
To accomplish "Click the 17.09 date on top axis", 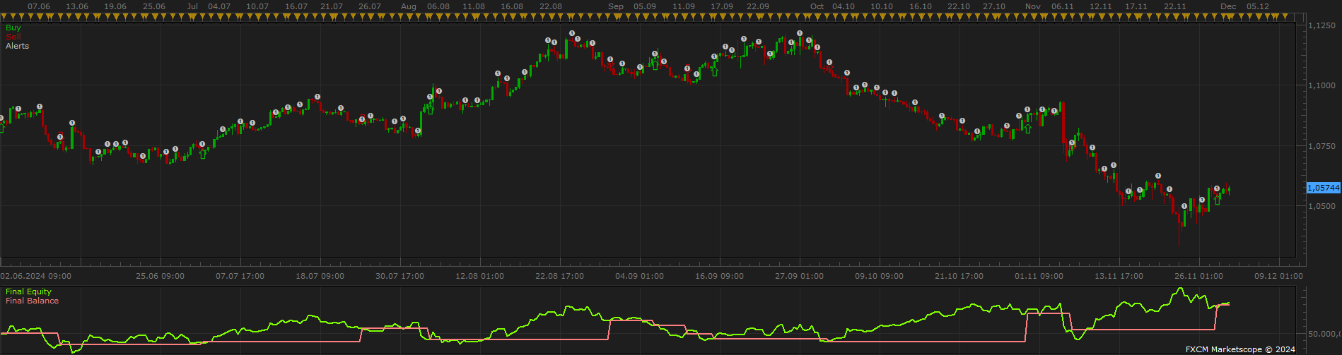I will [722, 6].
